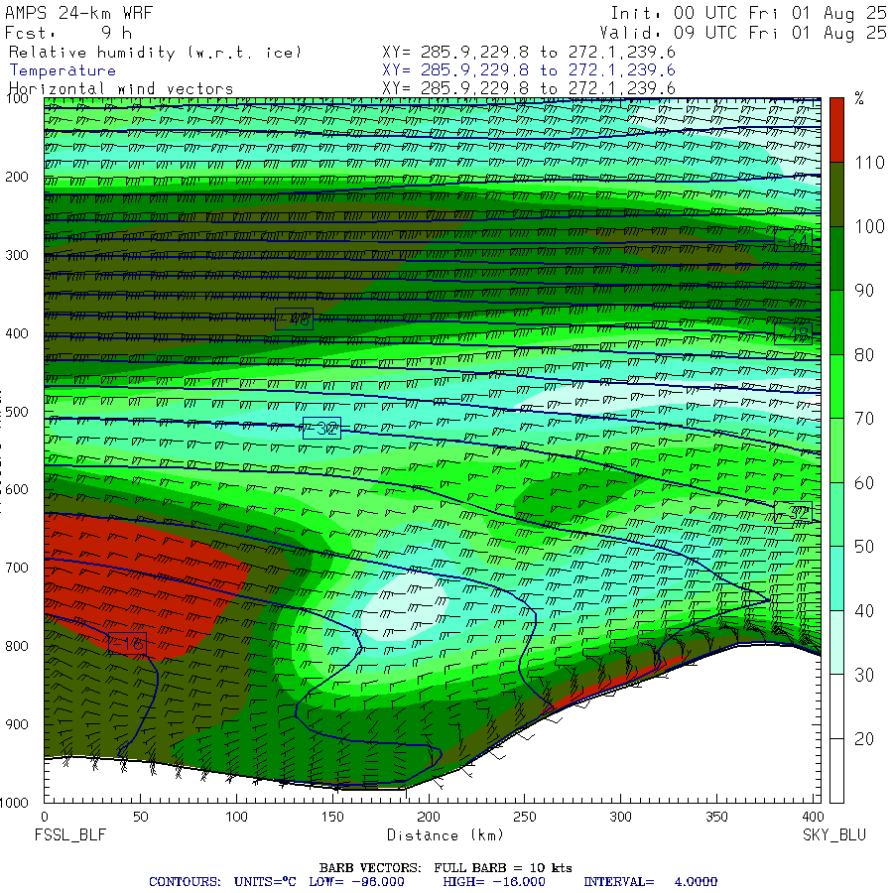Viewport: 893px width, 893px height.
Task: Click the '-16' temperature contour label
Action: point(128,644)
